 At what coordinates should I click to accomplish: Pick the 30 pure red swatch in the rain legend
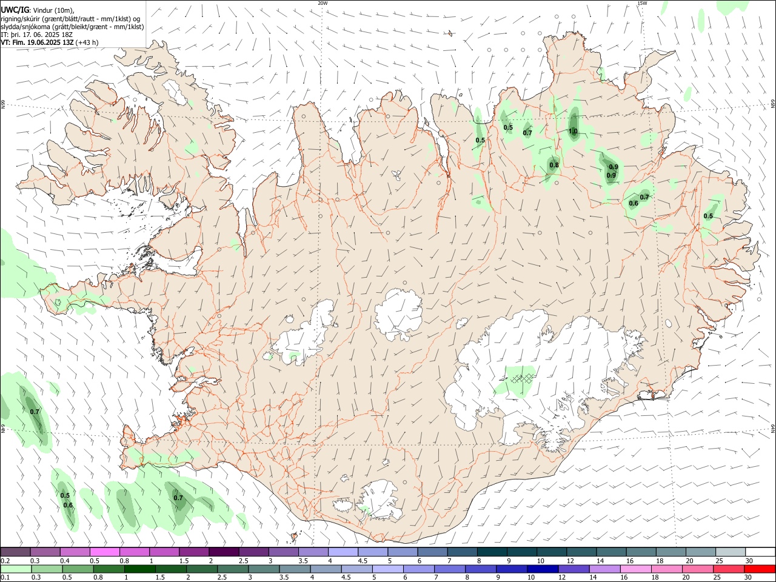(760, 569)
